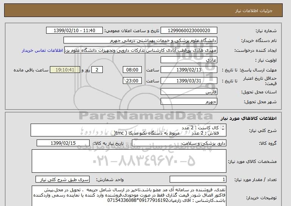Click the label ایجاد کننده درخواست
Screen dimensions: 291x206
[x=255, y=50]
